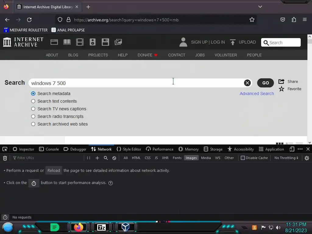
Task: Click the request blocking icon in Network toolbar
Action: 114,158
